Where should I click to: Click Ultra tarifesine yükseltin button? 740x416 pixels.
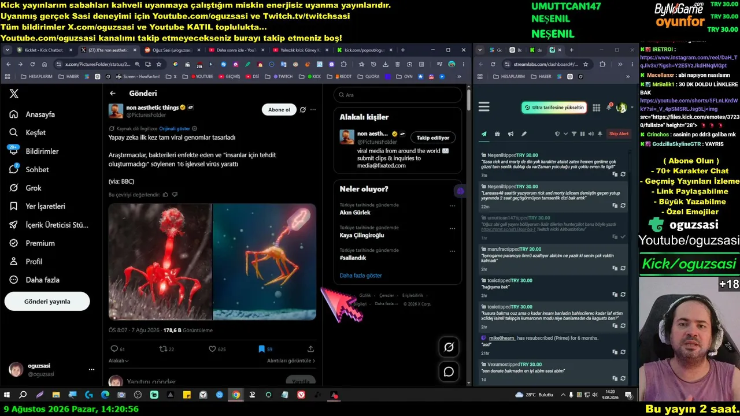point(554,107)
